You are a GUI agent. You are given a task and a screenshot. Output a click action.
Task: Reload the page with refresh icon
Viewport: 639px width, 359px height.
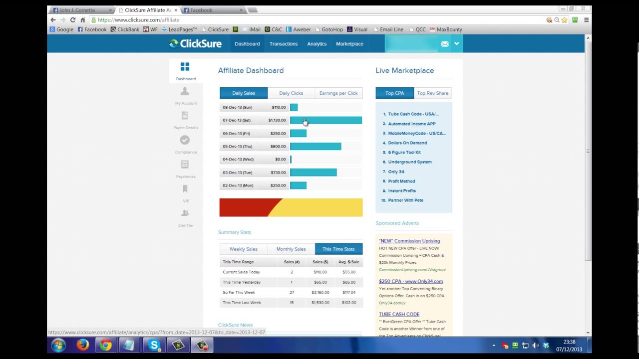pos(73,20)
